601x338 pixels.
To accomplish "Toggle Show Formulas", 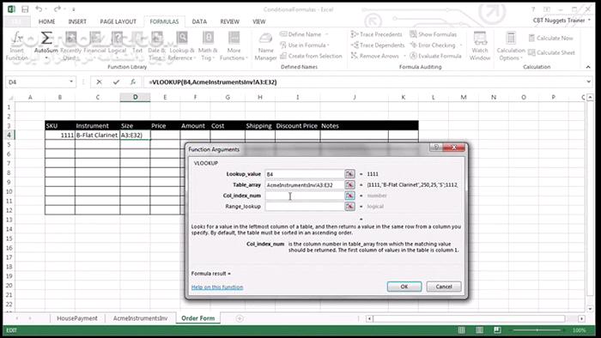I will pyautogui.click(x=433, y=34).
